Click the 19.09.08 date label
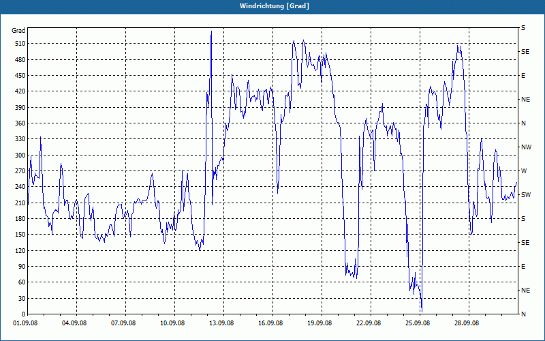 coord(320,323)
